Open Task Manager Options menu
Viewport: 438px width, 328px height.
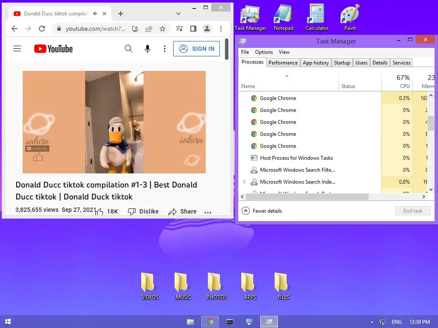[x=263, y=52]
